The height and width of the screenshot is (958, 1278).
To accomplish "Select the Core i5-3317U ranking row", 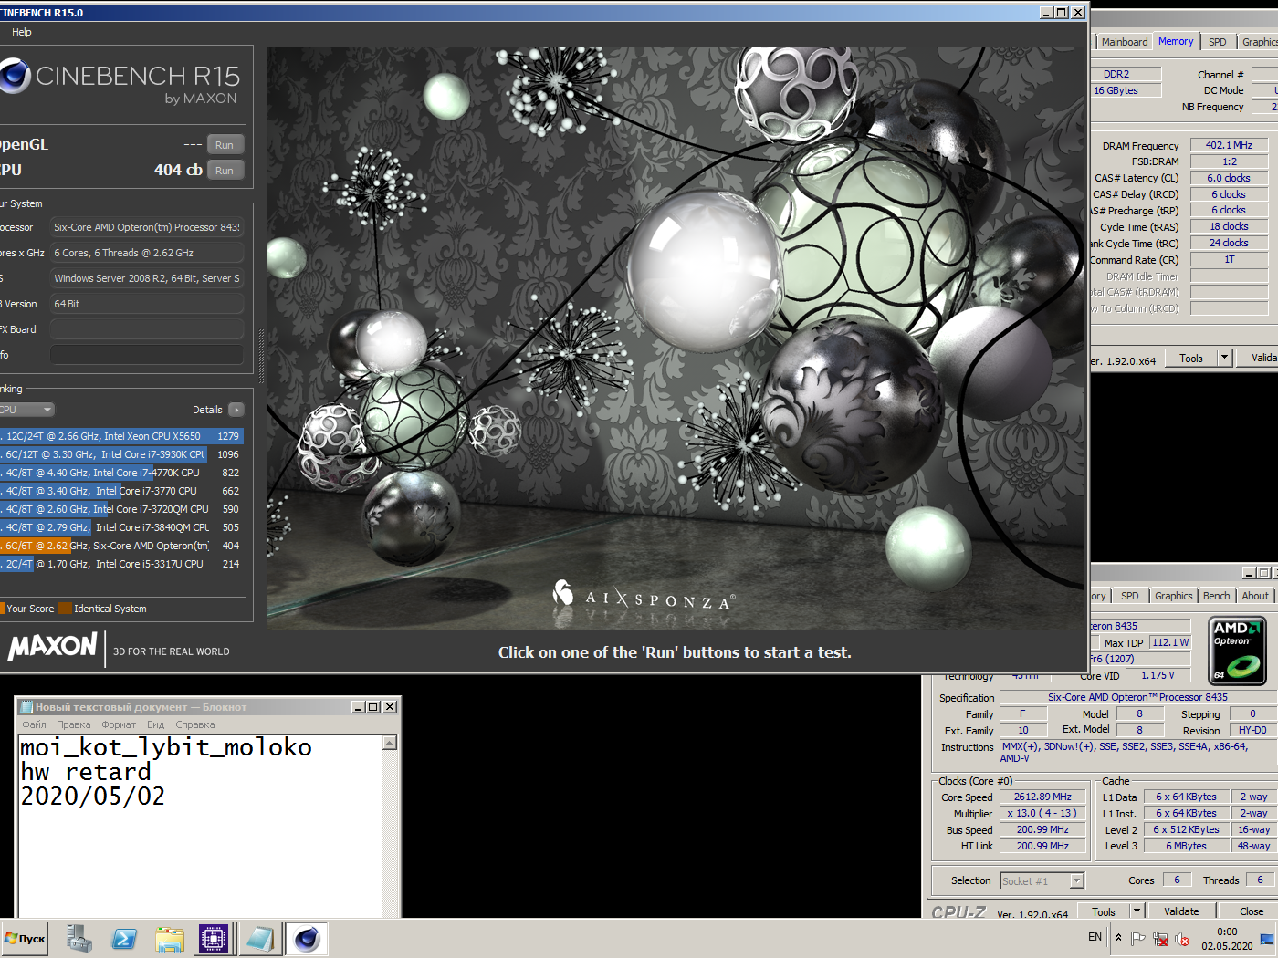I will tap(121, 564).
